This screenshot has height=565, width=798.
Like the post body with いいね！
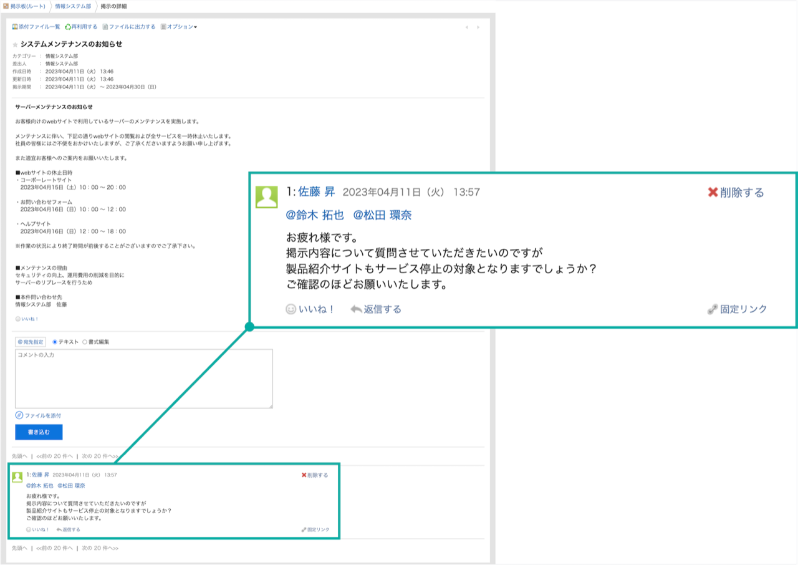(x=27, y=319)
